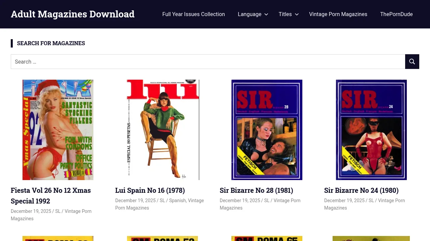
Task: Click Vintage Porn Magazines category under Fiesta post
Action: pos(78,211)
